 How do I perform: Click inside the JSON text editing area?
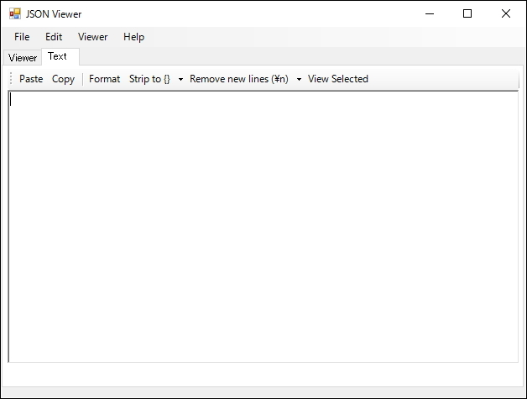pos(263,227)
